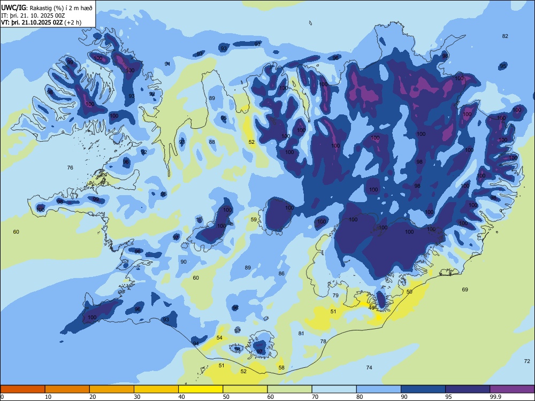Click the orange 10–20 legend swatch
This screenshot has height=401, width=535.
point(67,389)
